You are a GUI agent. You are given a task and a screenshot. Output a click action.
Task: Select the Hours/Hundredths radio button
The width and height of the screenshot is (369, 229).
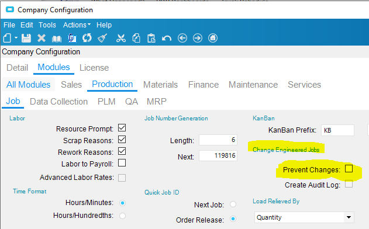point(122,216)
